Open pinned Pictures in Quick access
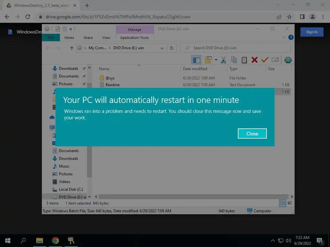The image size is (330, 247). click(66, 84)
